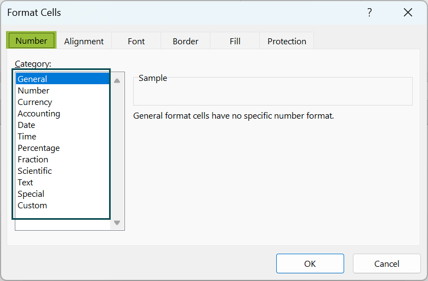The height and width of the screenshot is (281, 428).
Task: Choose the Text category
Action: point(62,182)
